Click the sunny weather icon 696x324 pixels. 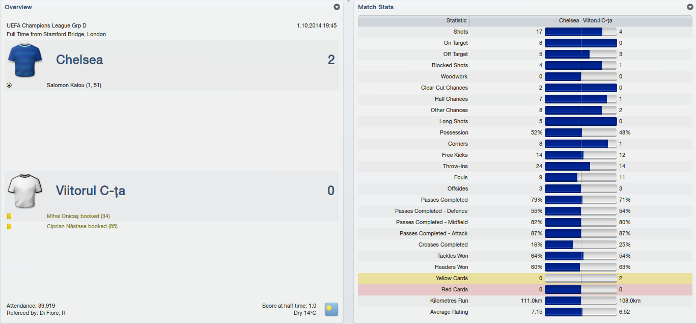click(x=331, y=309)
